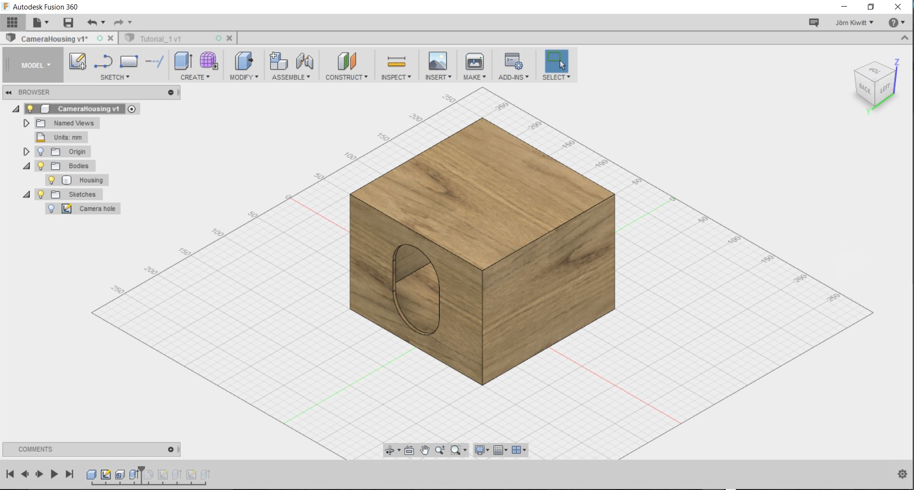
Task: Expand the Comments panel plus button
Action: click(171, 449)
